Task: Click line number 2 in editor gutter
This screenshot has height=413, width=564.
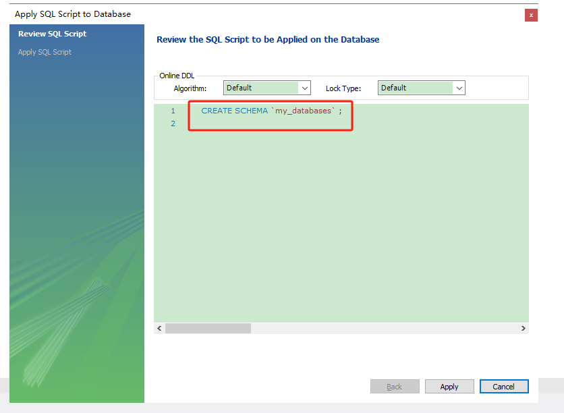Action: click(173, 123)
